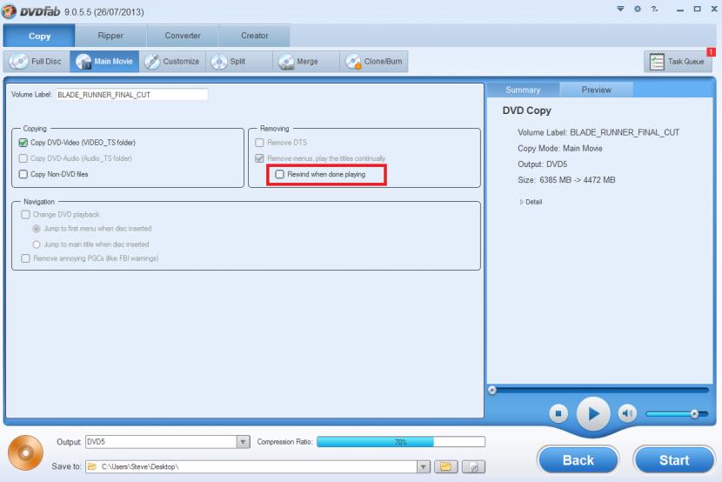Choose the Split copy mode
Image resolution: width=722 pixels, height=482 pixels.
(x=239, y=61)
